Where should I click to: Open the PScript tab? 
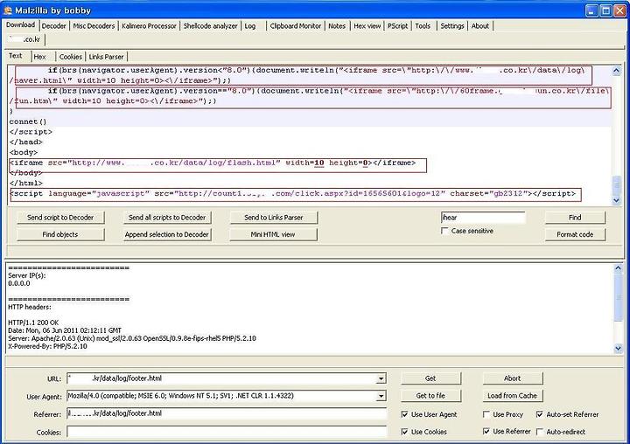point(397,26)
